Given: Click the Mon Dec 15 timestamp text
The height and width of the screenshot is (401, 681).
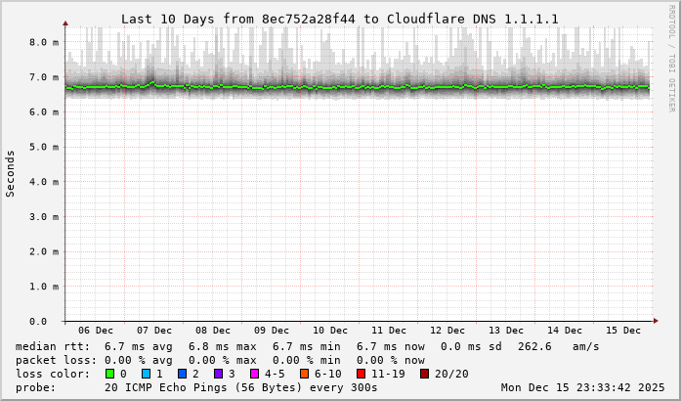Looking at the screenshot, I should [582, 387].
